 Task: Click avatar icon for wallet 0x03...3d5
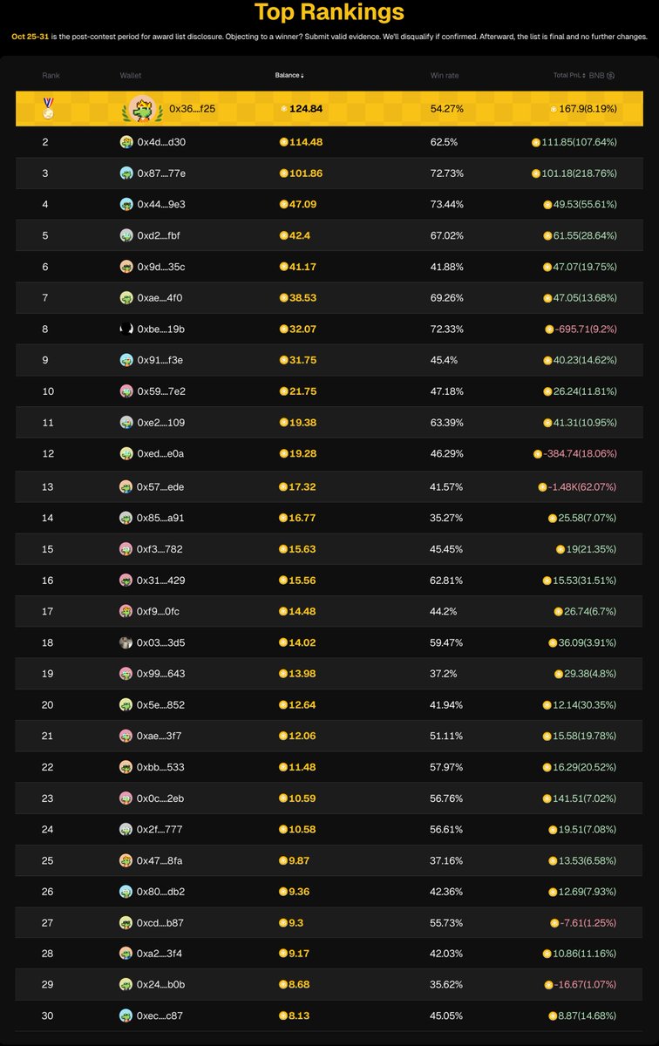click(126, 642)
